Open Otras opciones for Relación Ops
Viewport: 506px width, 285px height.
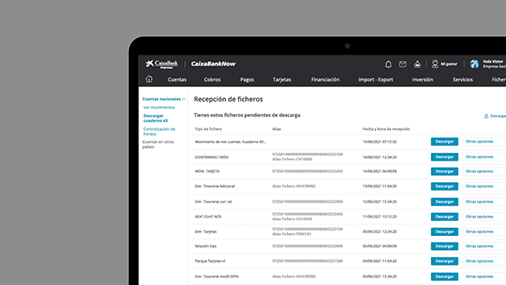pyautogui.click(x=484, y=246)
